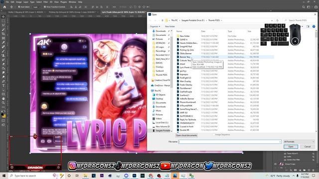Open the Filter menu
Image resolution: width=319 pixels, height=179 pixels.
coord(45,2)
